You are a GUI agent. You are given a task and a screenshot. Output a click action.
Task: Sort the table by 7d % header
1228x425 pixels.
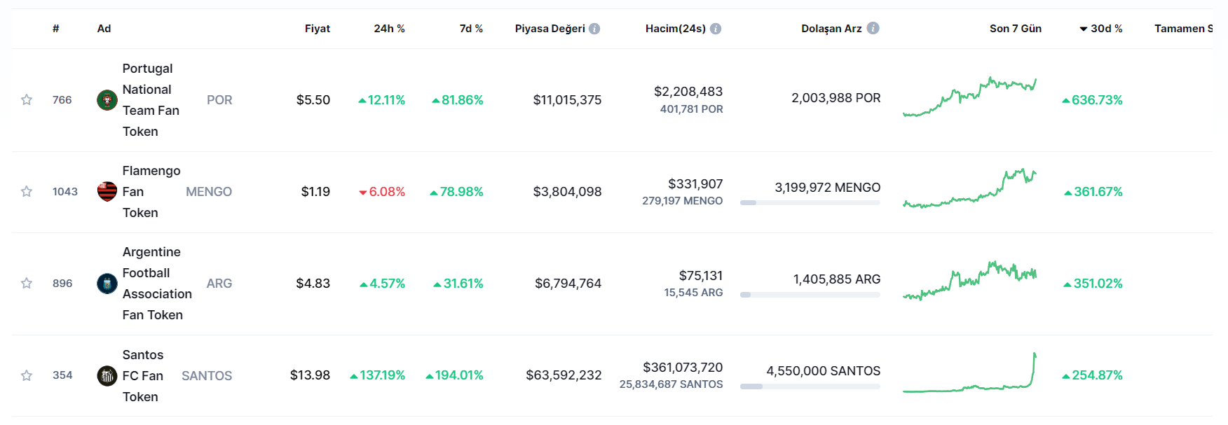click(x=471, y=29)
